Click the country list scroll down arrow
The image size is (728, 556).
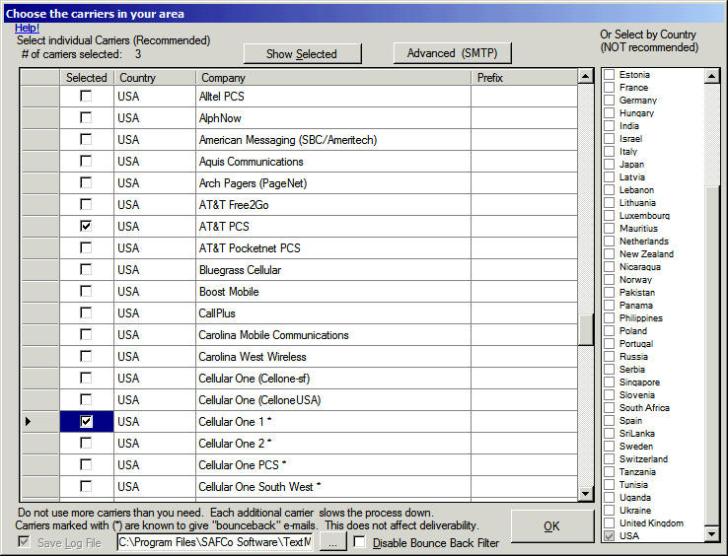coord(712,533)
